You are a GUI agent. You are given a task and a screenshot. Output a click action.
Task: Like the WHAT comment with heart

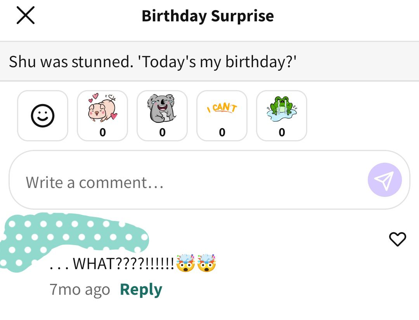(x=398, y=239)
